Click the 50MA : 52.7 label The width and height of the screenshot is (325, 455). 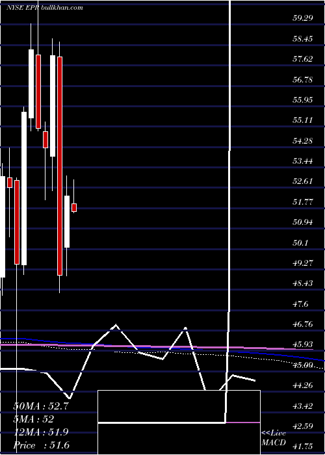41,406
